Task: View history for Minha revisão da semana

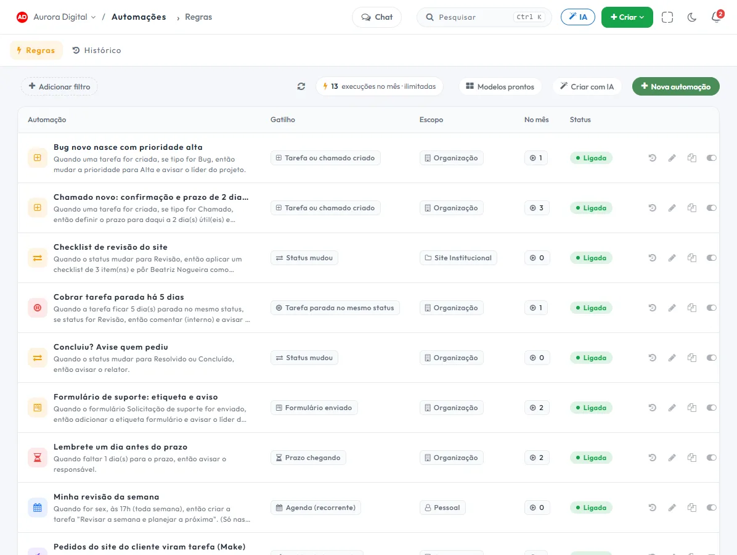Action: [652, 508]
